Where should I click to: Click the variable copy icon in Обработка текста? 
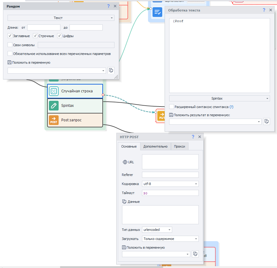click(x=266, y=121)
